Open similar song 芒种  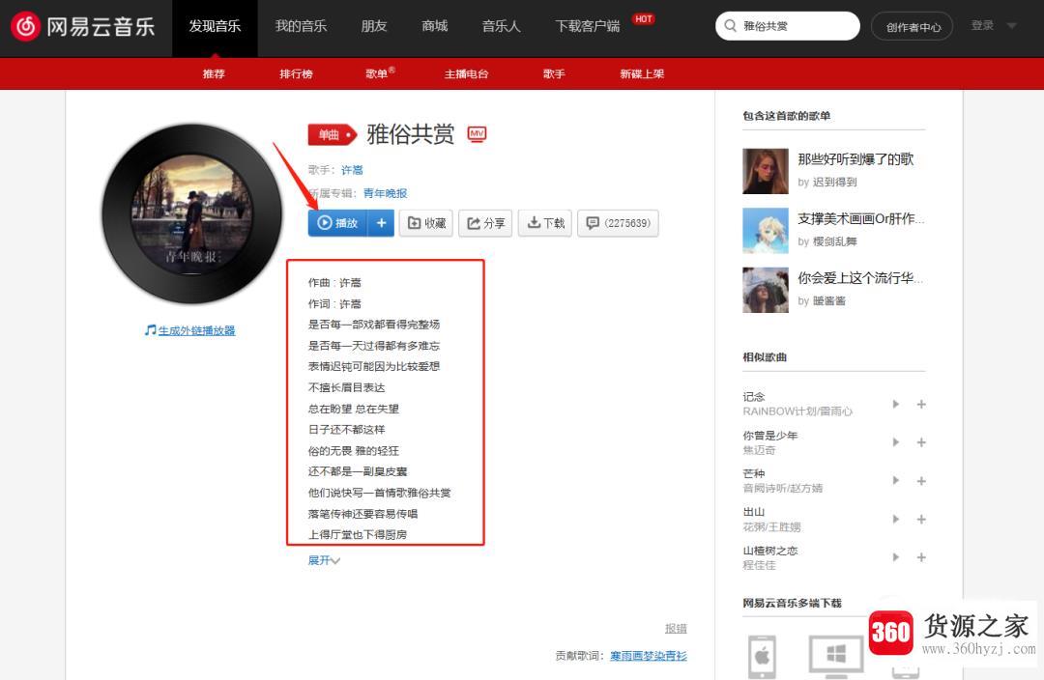(x=754, y=473)
